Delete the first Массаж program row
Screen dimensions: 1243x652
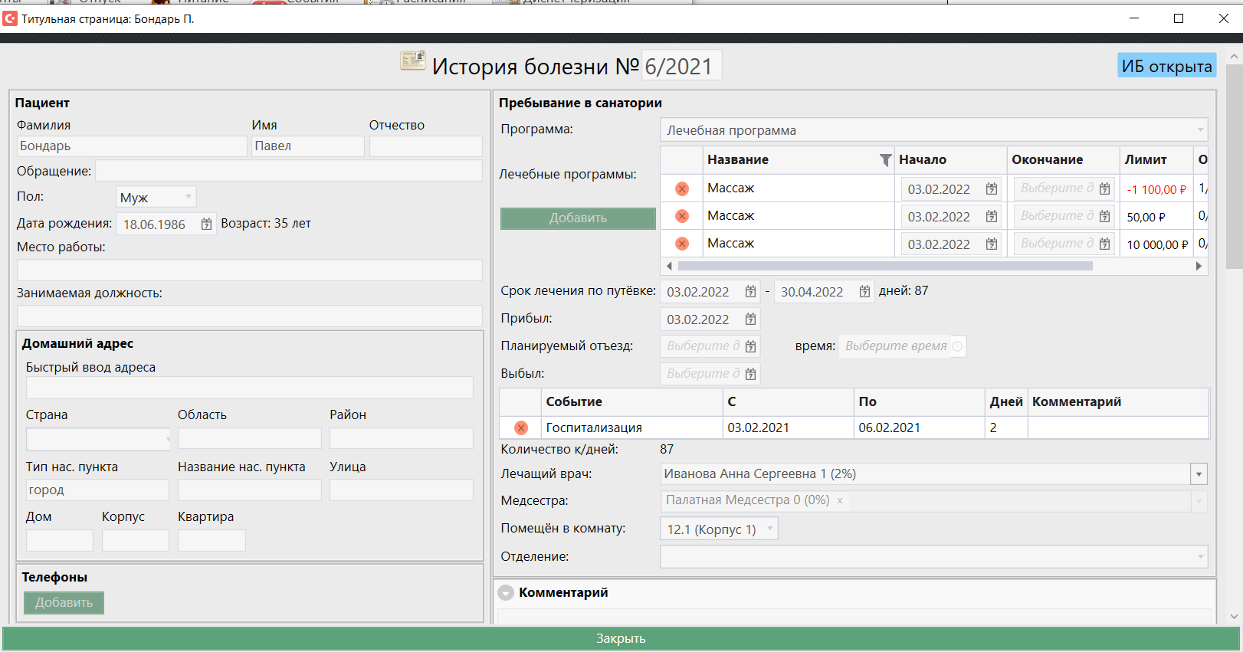click(x=681, y=188)
